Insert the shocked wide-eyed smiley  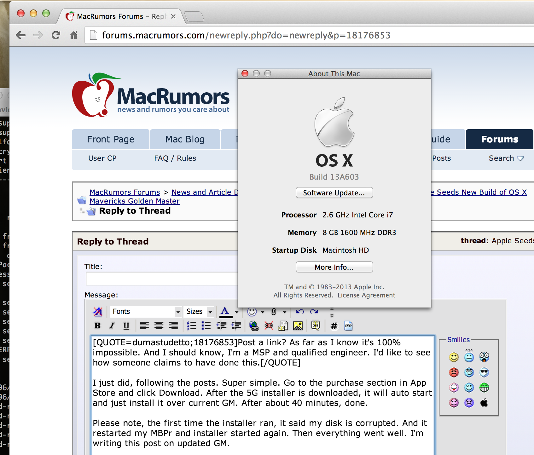(x=484, y=357)
